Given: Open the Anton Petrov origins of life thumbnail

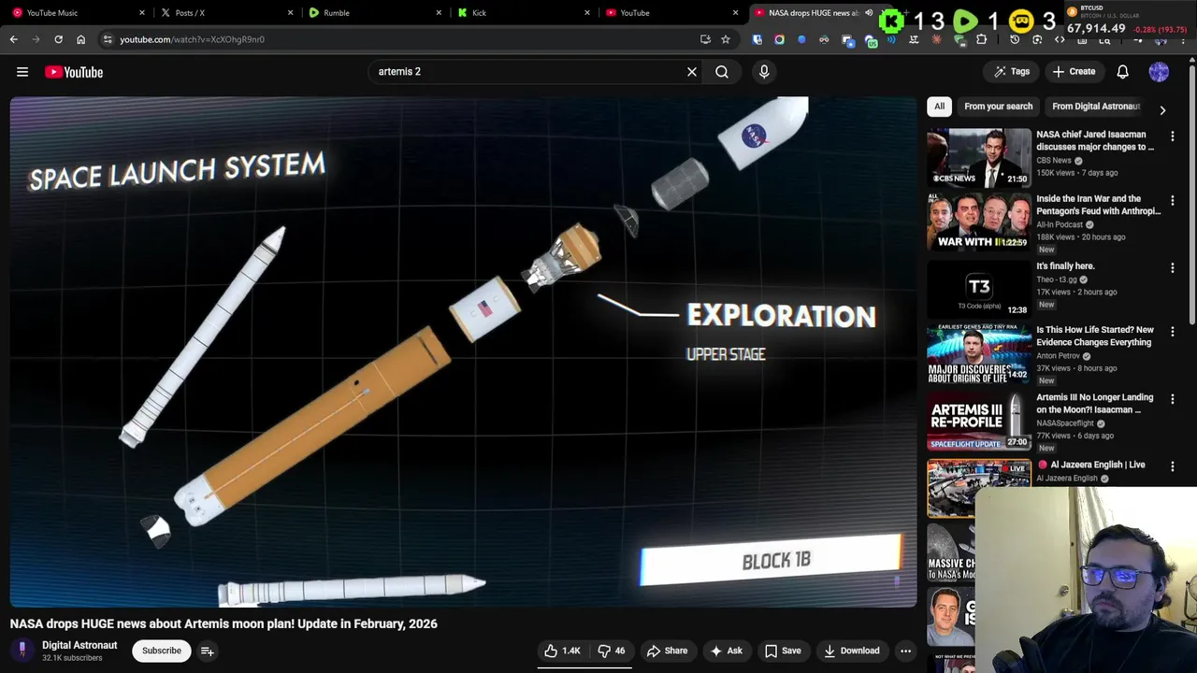Looking at the screenshot, I should pos(978,352).
